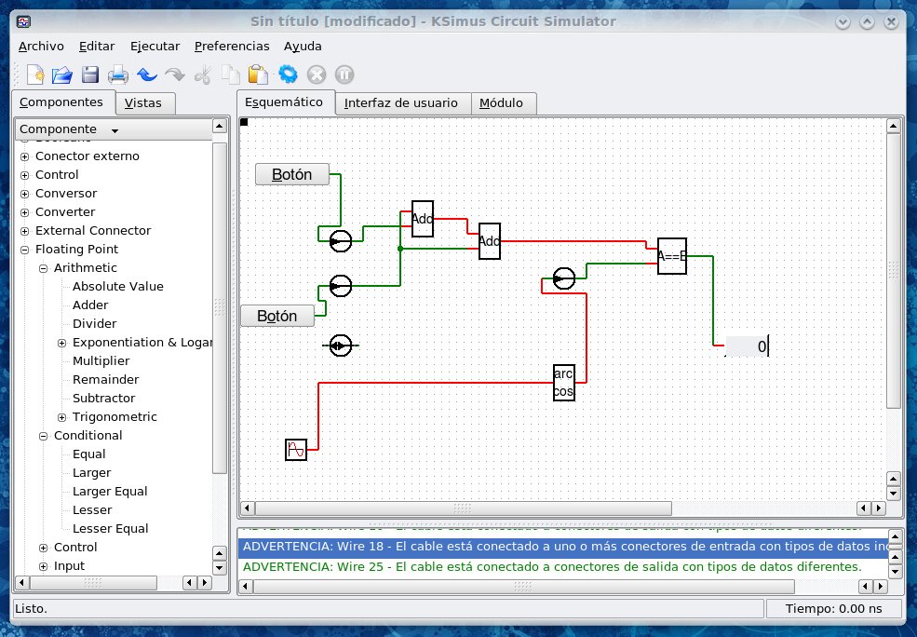The width and height of the screenshot is (917, 637).
Task: Expand Exponentiation & Logarithm node
Action: click(62, 343)
